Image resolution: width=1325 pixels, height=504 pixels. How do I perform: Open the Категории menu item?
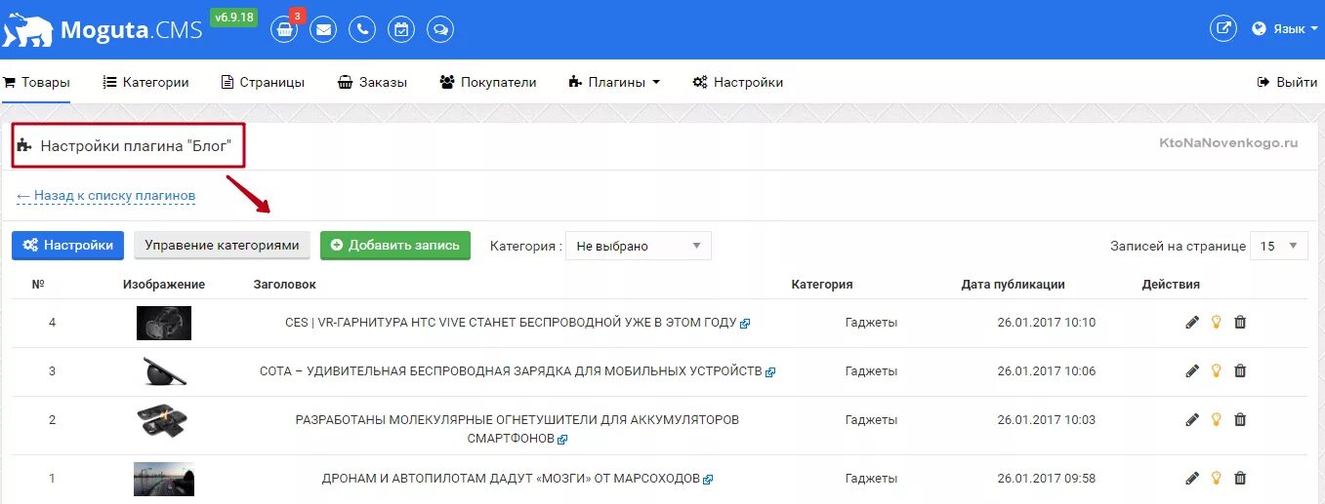click(145, 82)
